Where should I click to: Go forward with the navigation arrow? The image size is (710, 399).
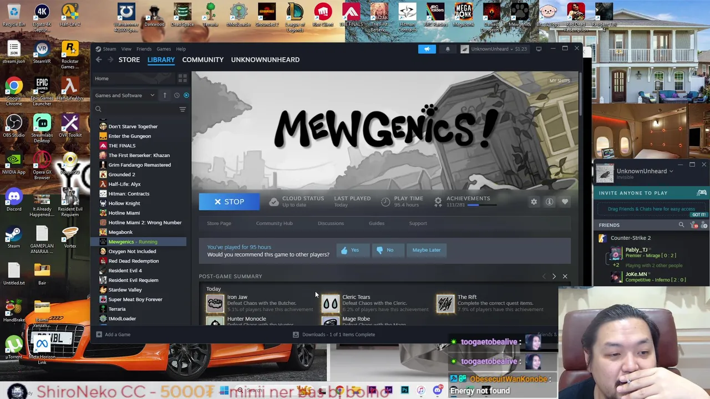110,59
